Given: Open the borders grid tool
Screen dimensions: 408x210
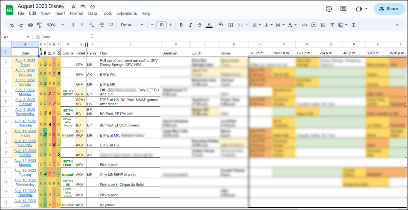Looking at the screenshot, I should (231, 25).
